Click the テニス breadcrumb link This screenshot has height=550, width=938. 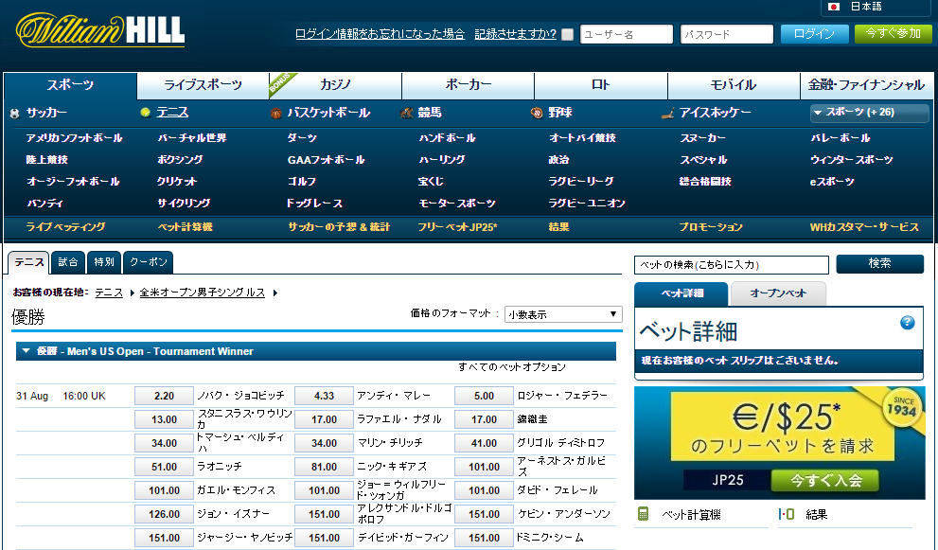click(109, 293)
